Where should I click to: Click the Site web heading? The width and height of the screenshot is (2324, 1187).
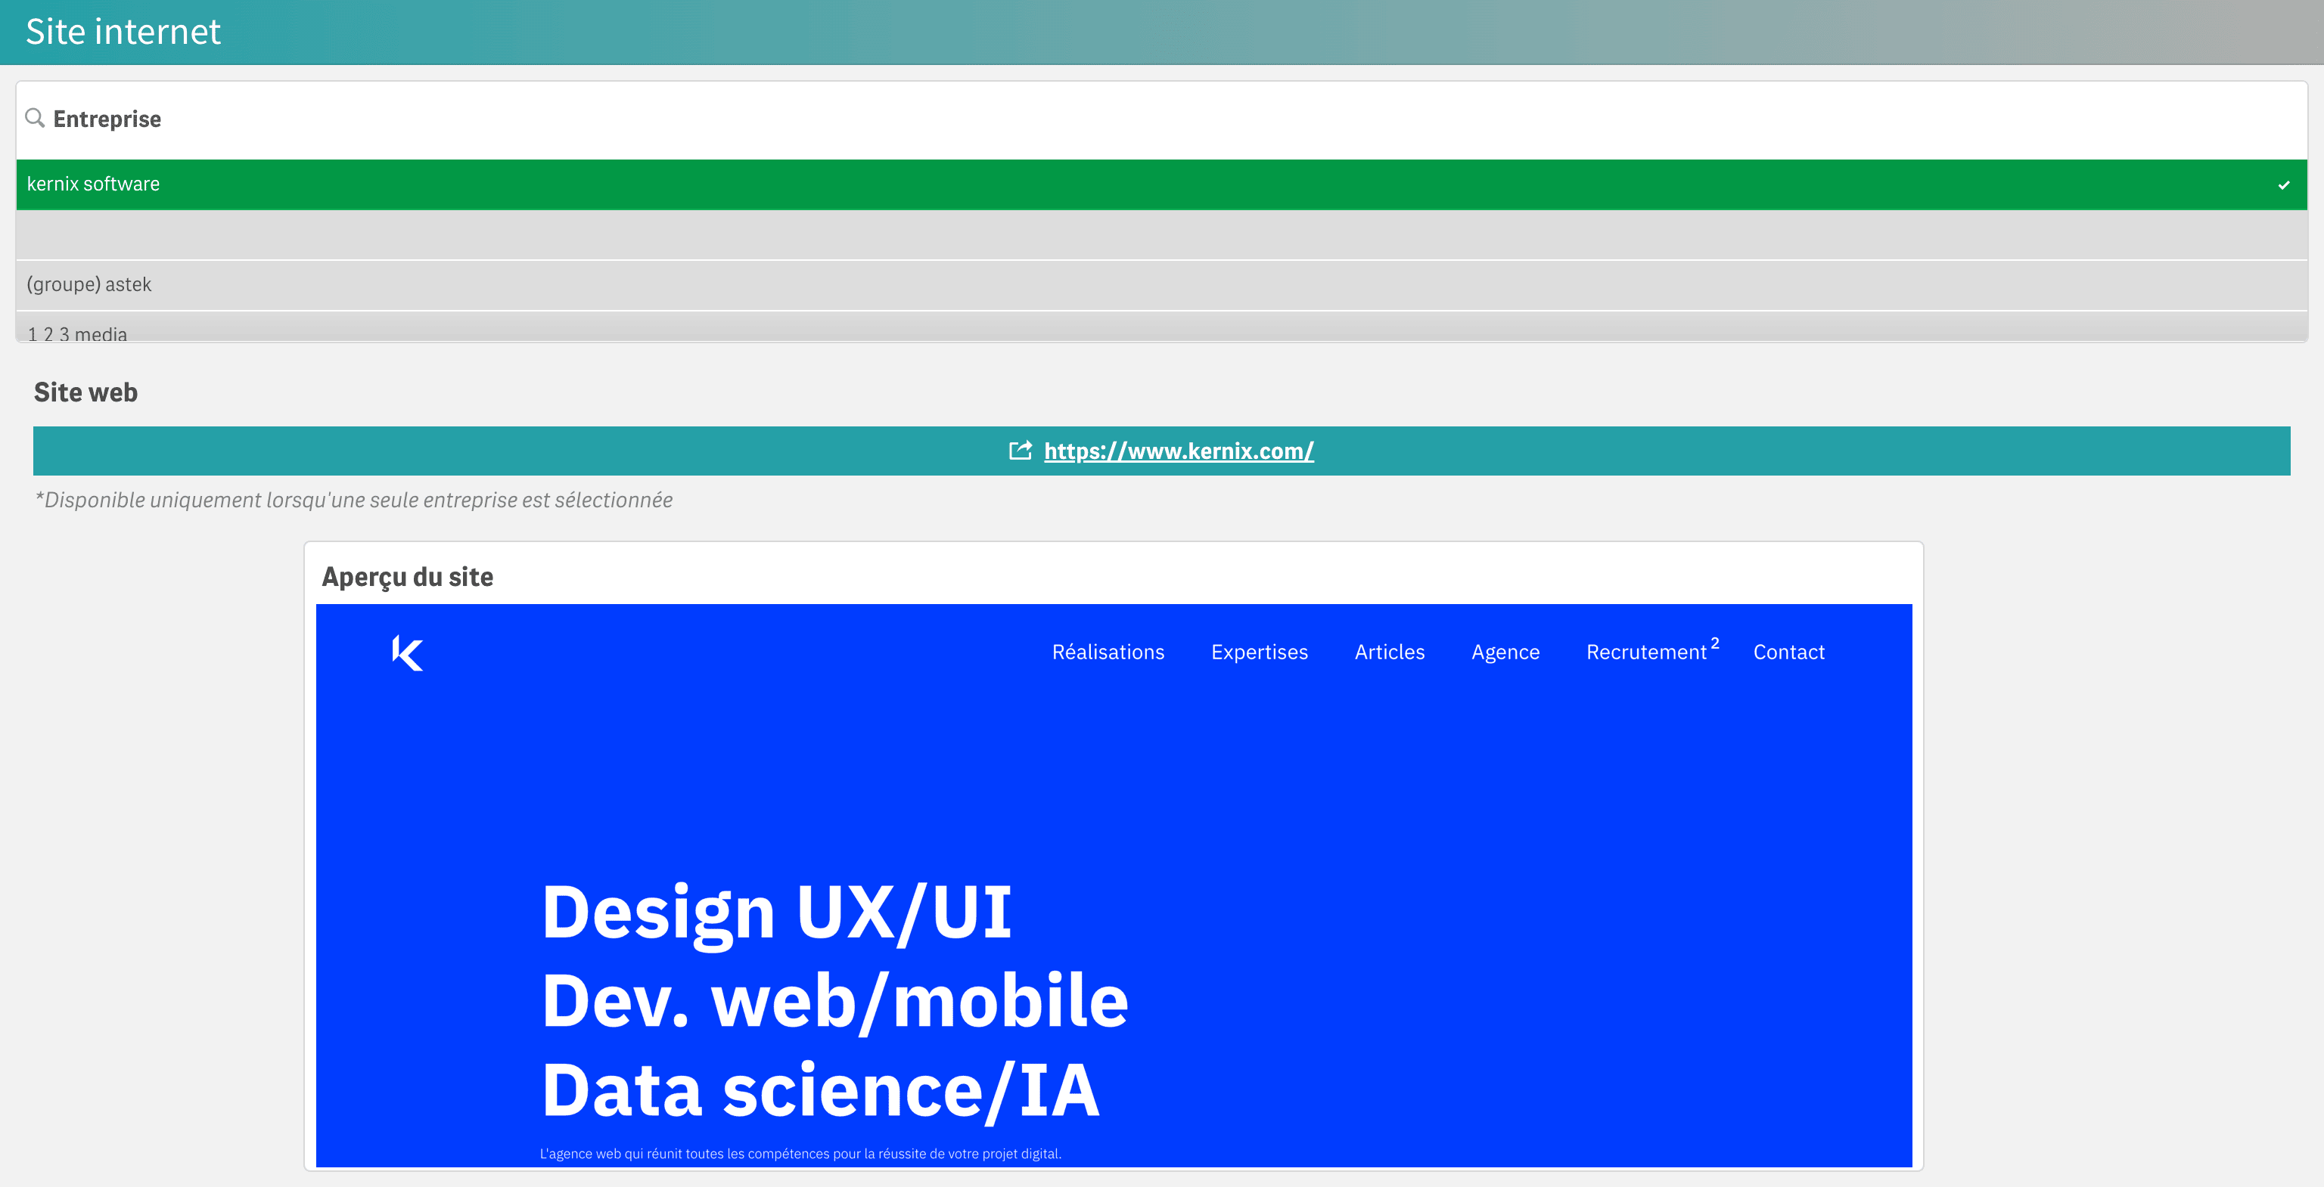(85, 392)
